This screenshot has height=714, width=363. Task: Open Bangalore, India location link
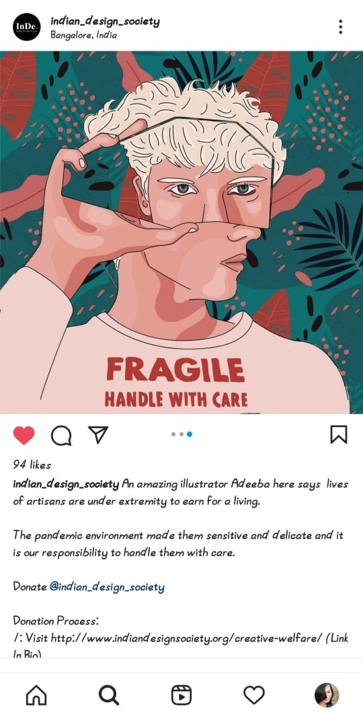83,36
